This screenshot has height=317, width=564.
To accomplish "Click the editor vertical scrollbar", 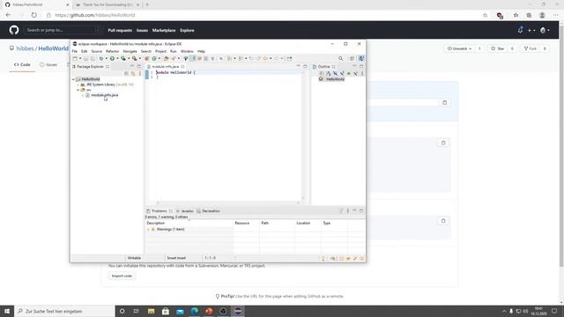I will [x=303, y=135].
